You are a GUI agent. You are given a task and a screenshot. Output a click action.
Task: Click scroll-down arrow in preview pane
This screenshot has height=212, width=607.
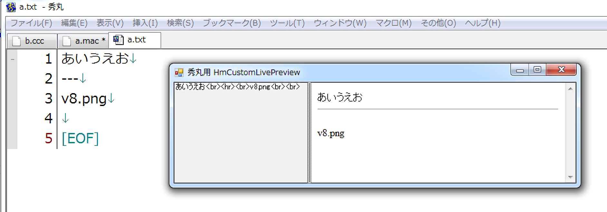point(570,177)
